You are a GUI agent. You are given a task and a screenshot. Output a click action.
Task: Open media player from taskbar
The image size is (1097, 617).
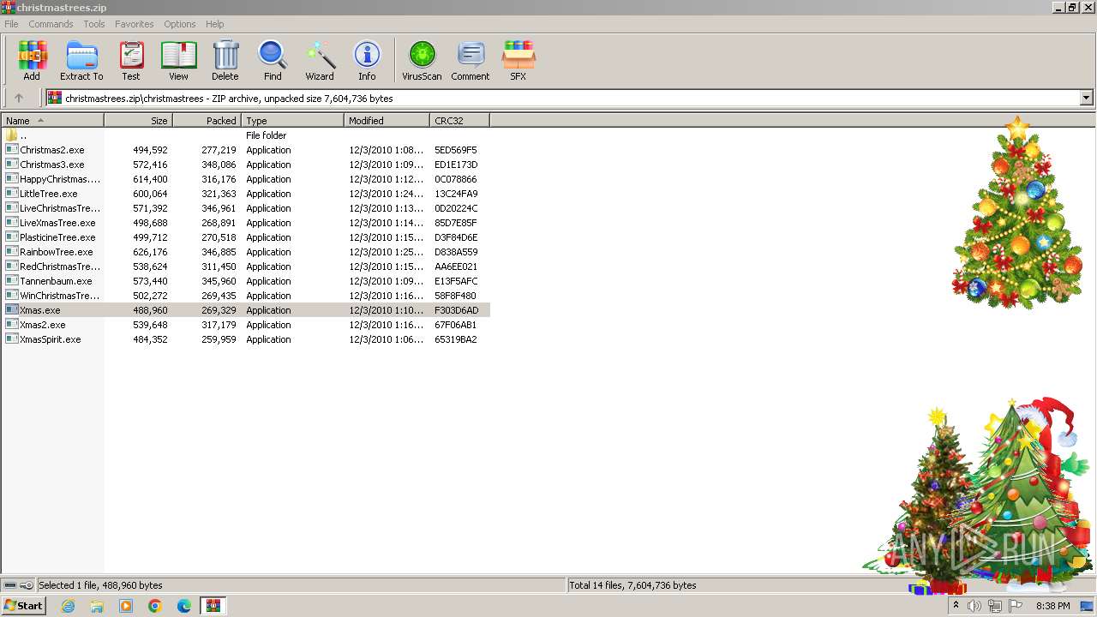pos(126,606)
